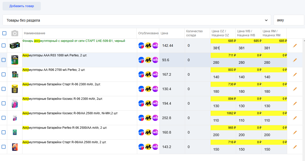Click the Количество складе column header
The width and height of the screenshot is (305, 161).
point(194,33)
